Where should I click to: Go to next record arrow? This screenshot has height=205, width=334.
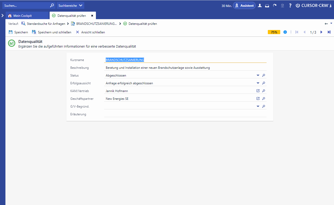pos(321,32)
